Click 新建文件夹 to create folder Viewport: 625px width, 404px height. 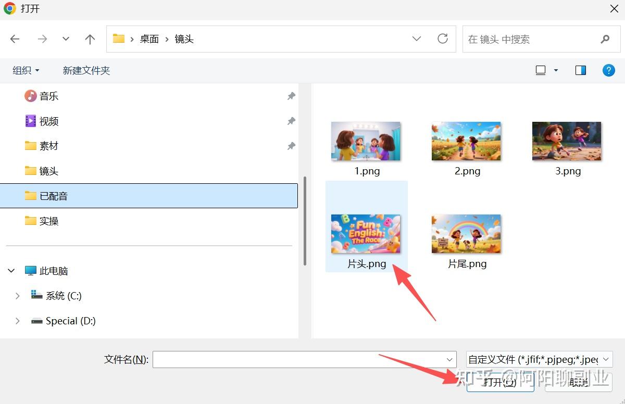[x=86, y=70]
